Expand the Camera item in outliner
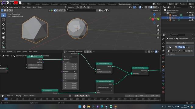 pyautogui.click(x=168, y=15)
